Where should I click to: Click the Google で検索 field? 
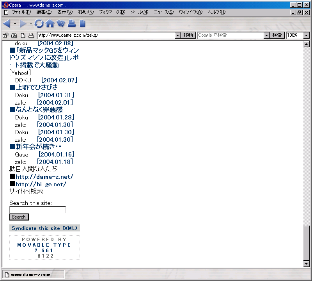231,36
